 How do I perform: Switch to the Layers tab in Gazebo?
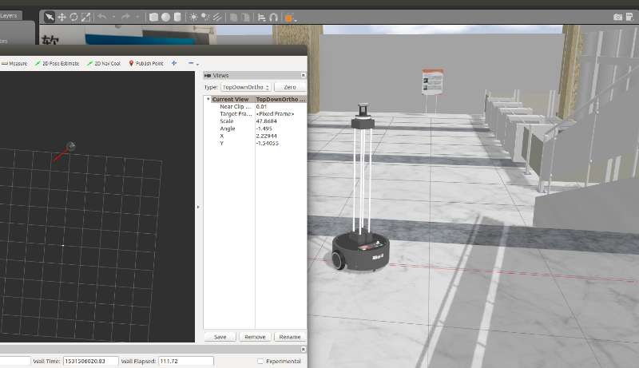(x=10, y=15)
